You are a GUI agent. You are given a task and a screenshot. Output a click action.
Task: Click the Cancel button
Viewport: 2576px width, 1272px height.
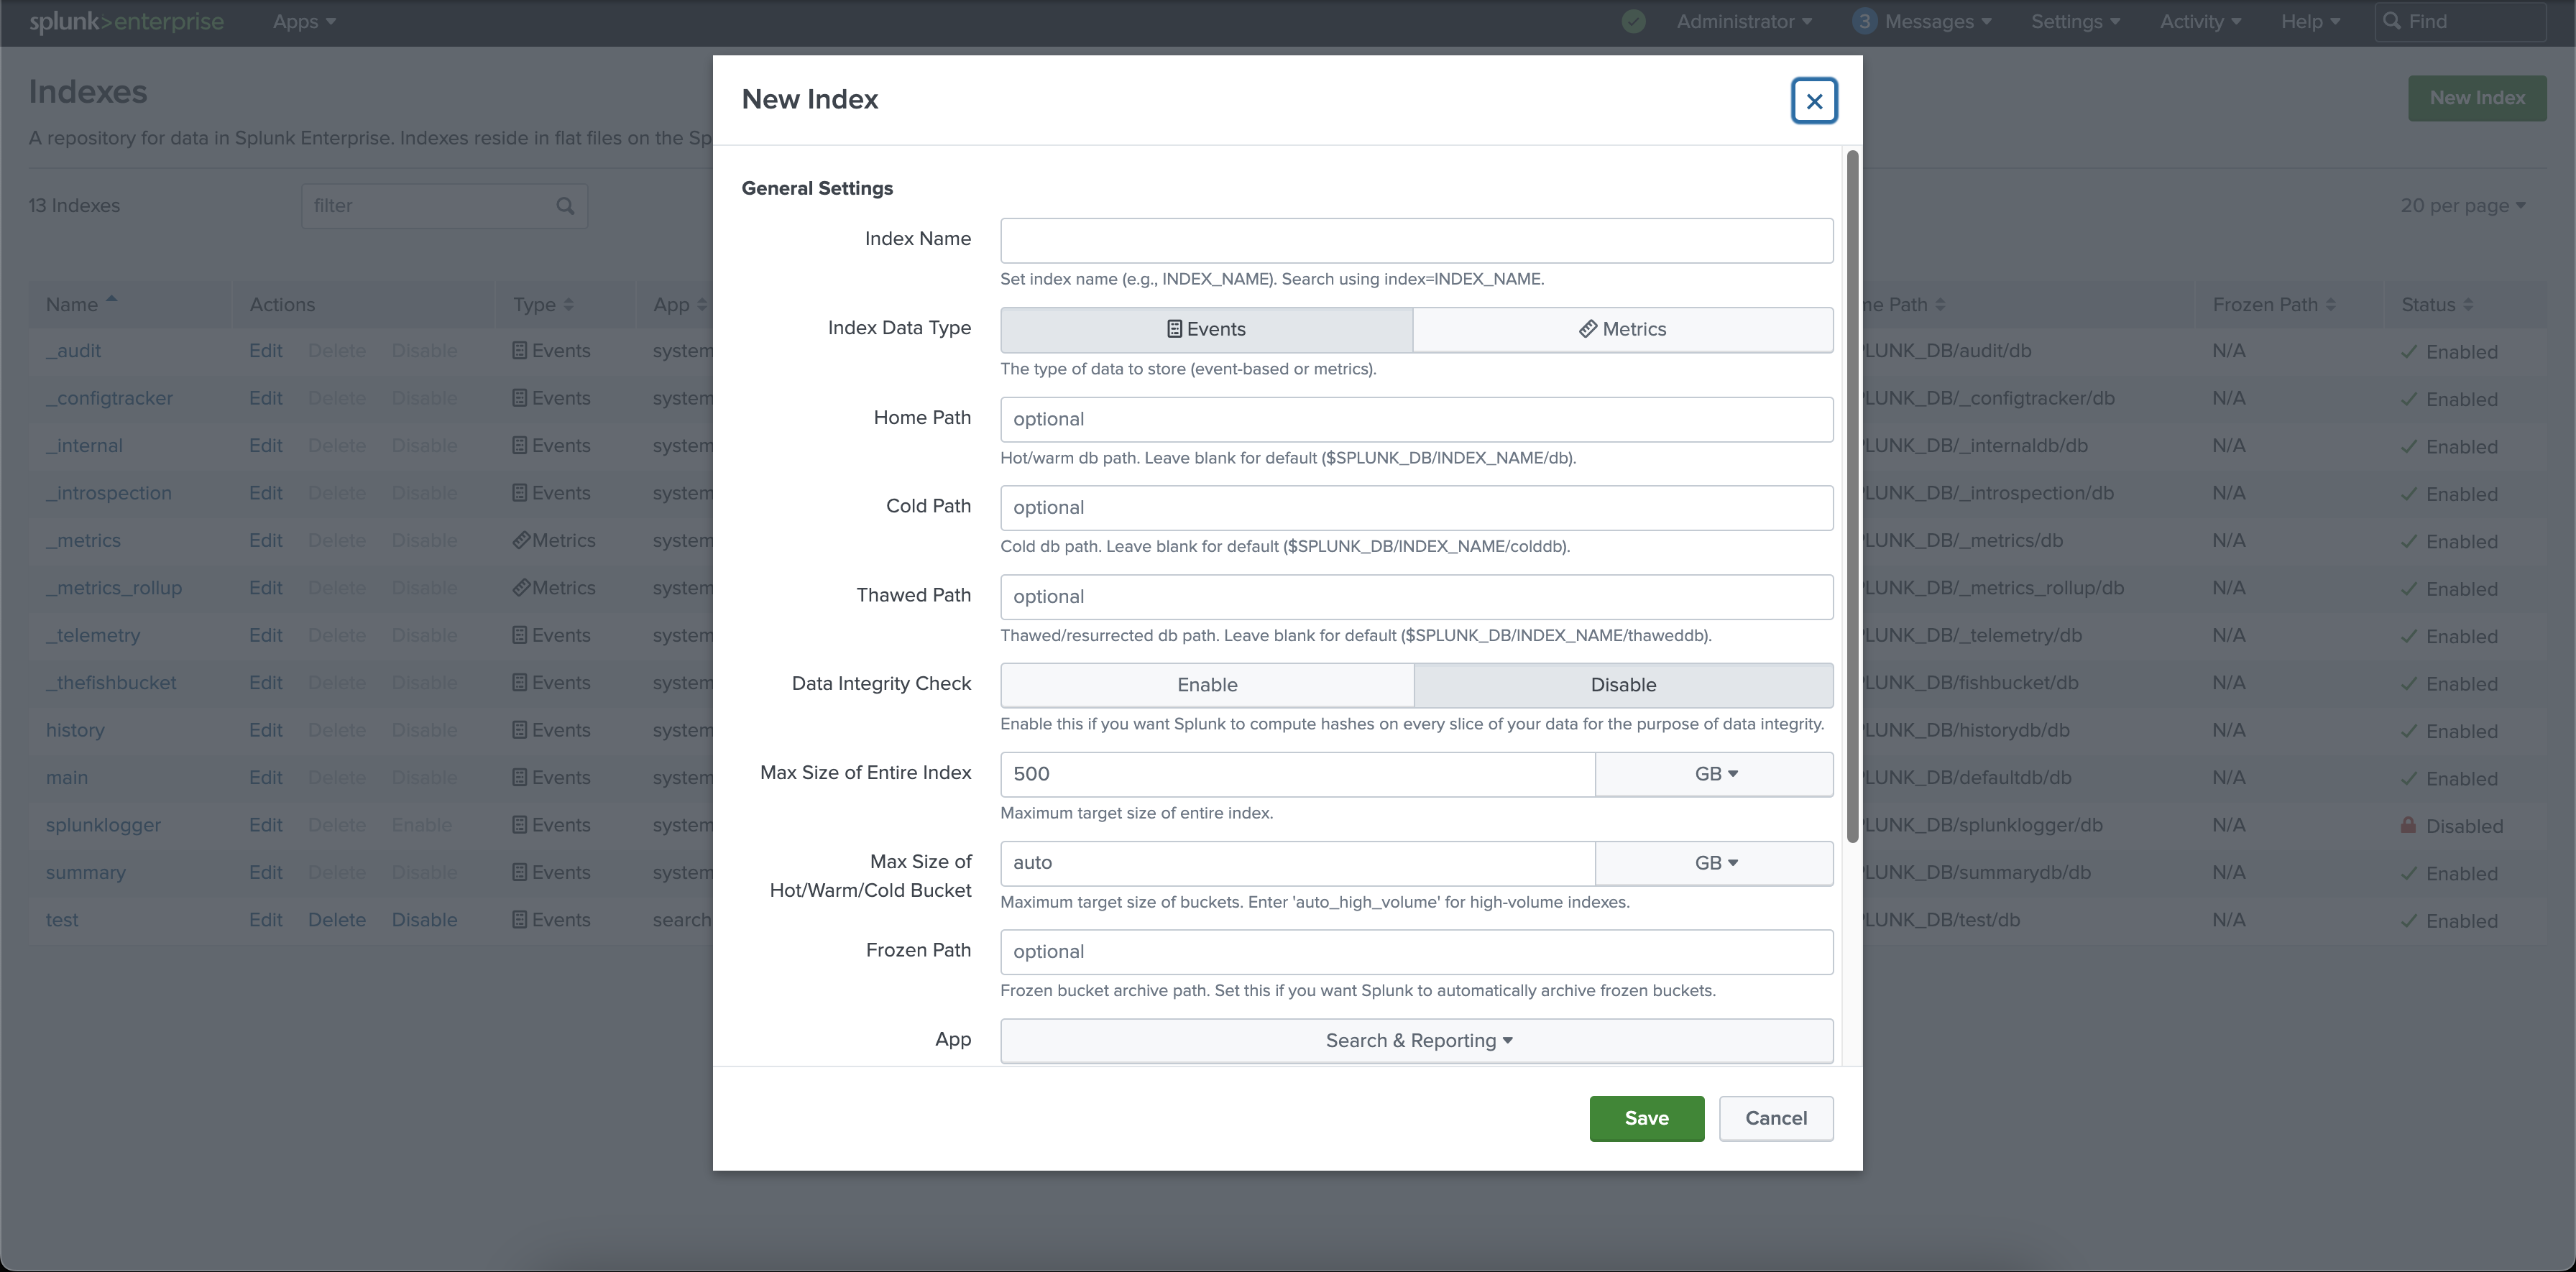1775,1118
